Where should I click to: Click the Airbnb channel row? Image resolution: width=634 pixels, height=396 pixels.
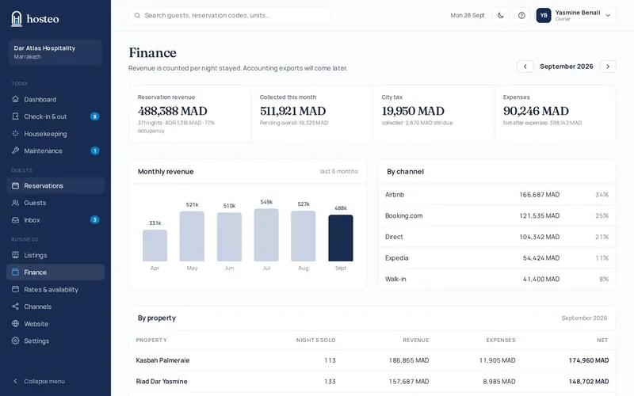coord(497,194)
